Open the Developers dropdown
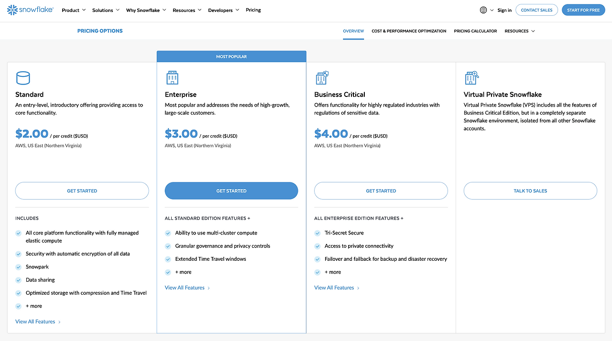The height and width of the screenshot is (341, 612). coord(223,10)
